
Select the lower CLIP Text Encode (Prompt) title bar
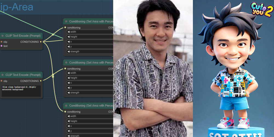[21, 75]
